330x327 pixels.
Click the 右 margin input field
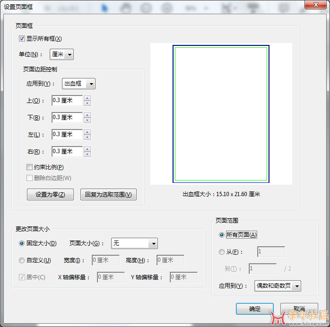(x=67, y=151)
